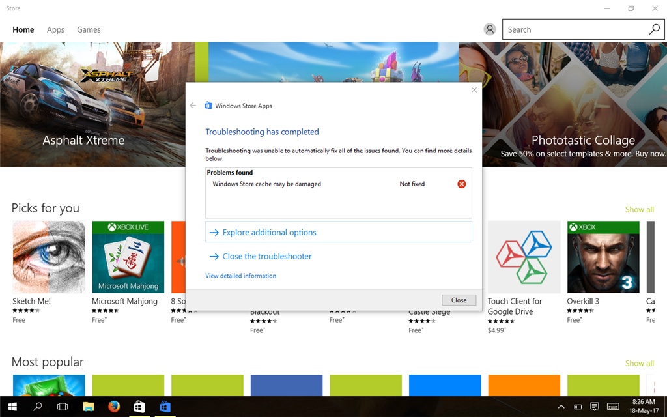Check the battery status icon
This screenshot has width=667, height=417.
(578, 407)
